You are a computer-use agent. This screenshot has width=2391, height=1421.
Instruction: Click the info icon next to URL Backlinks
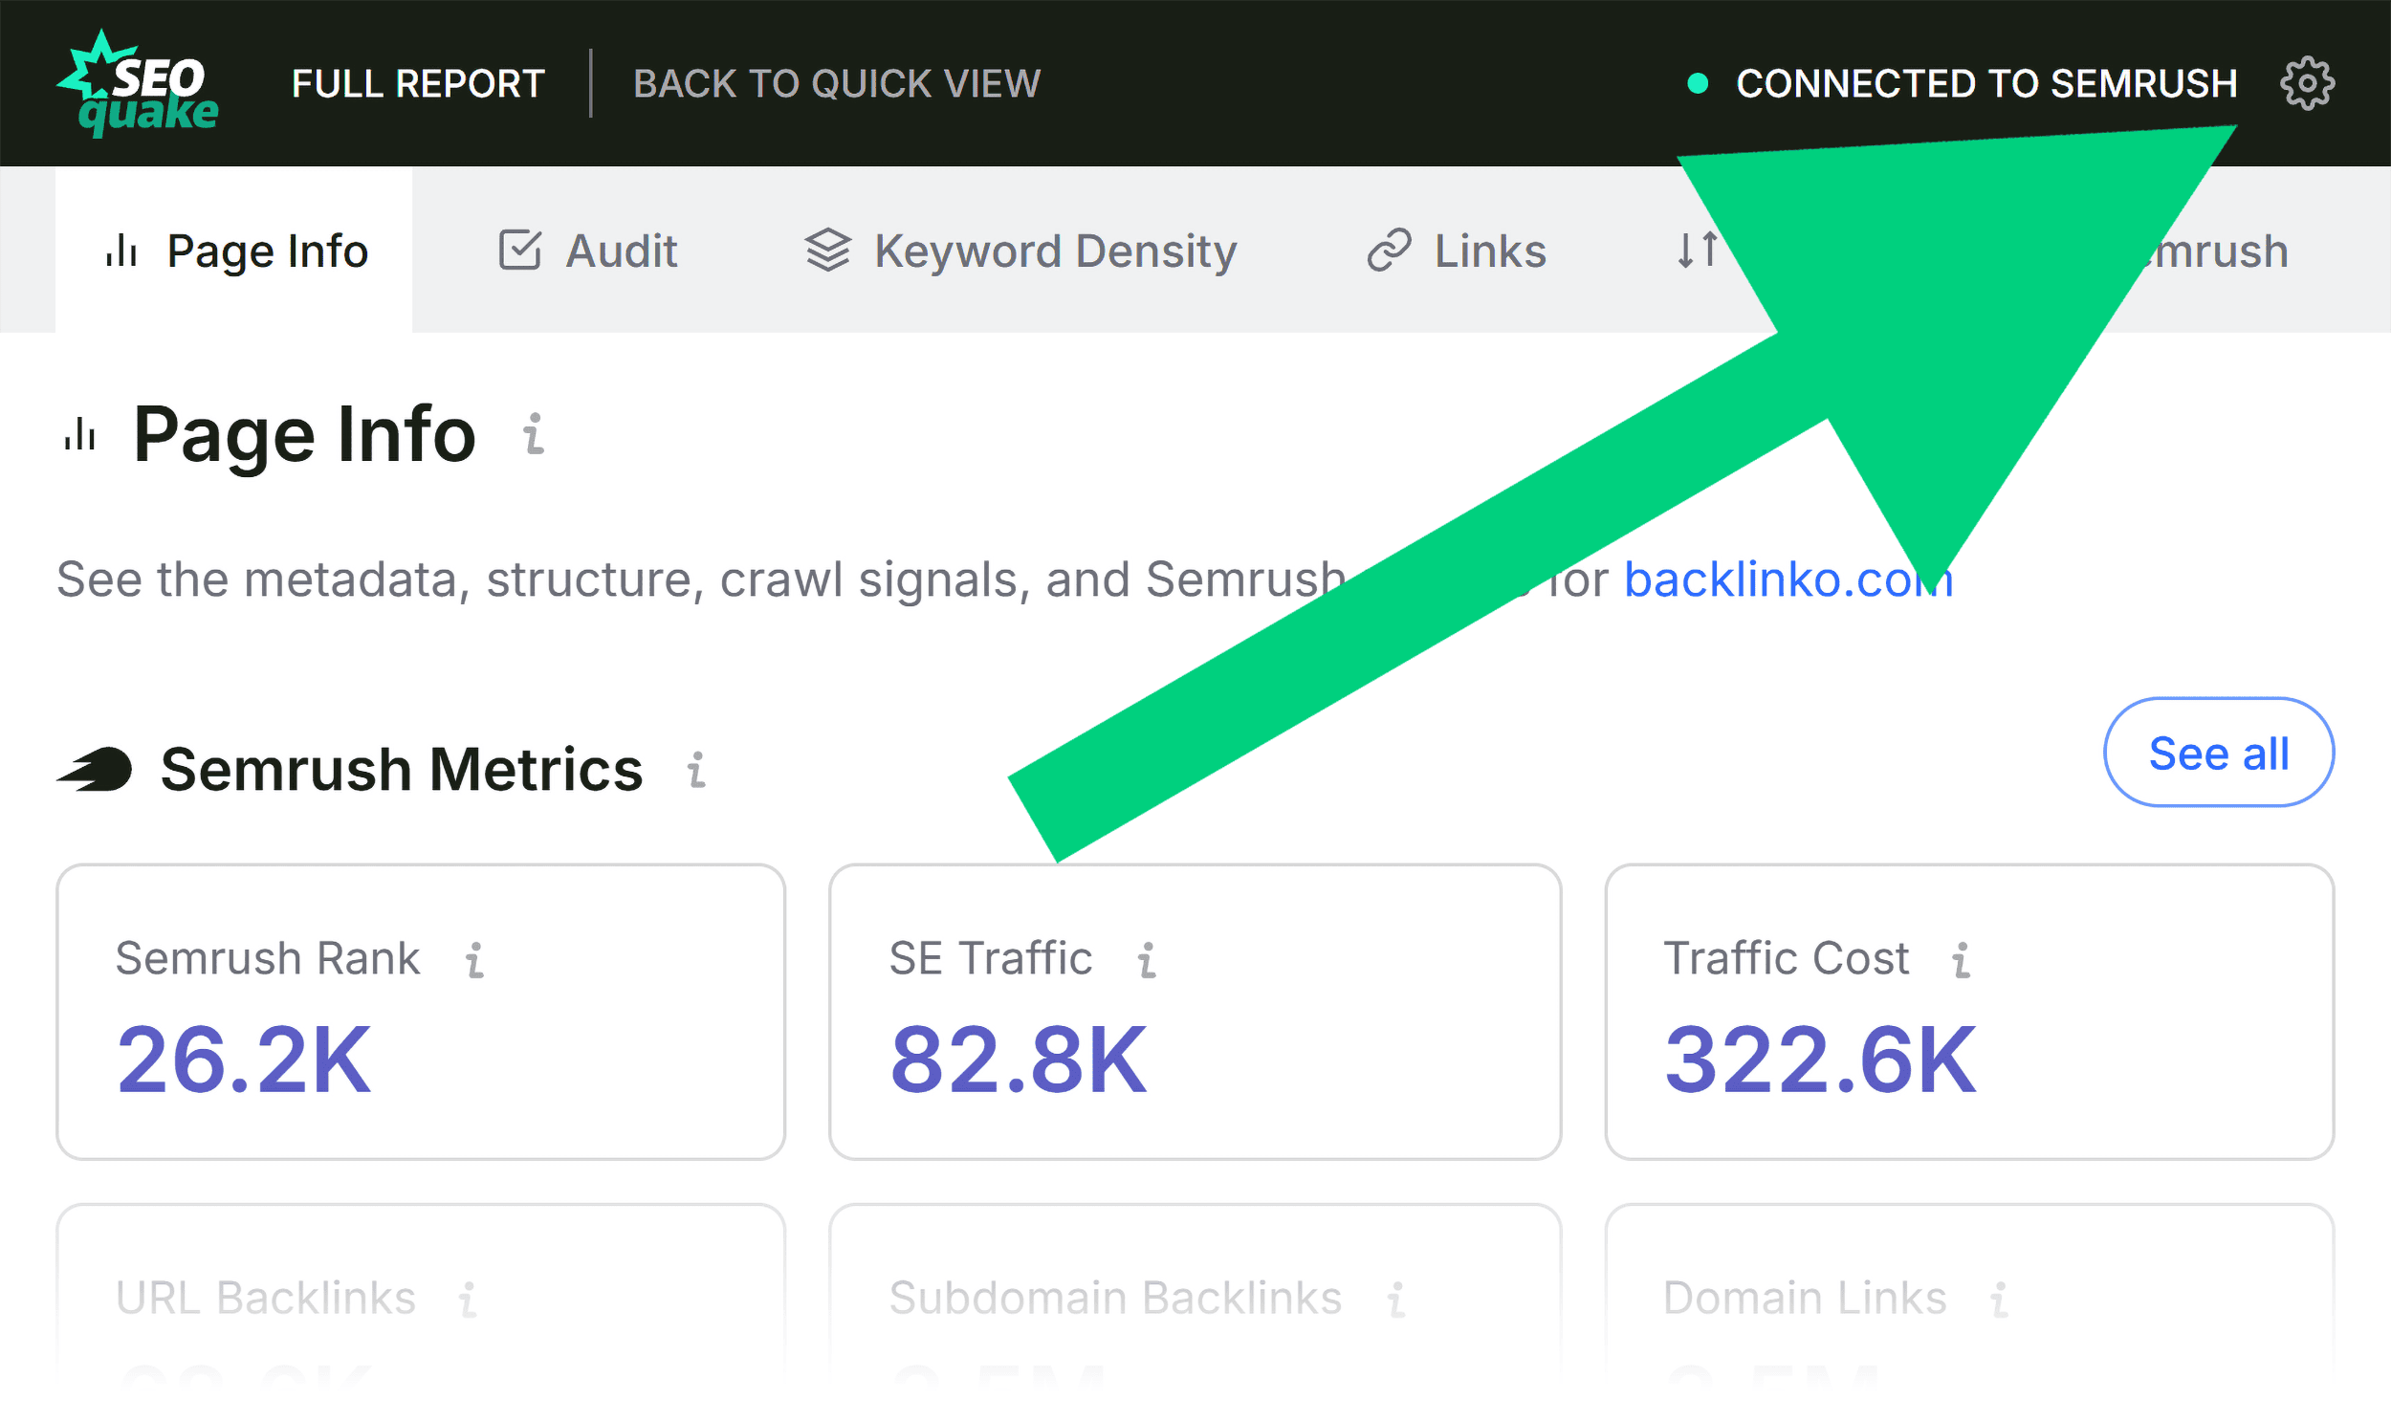coord(468,1300)
